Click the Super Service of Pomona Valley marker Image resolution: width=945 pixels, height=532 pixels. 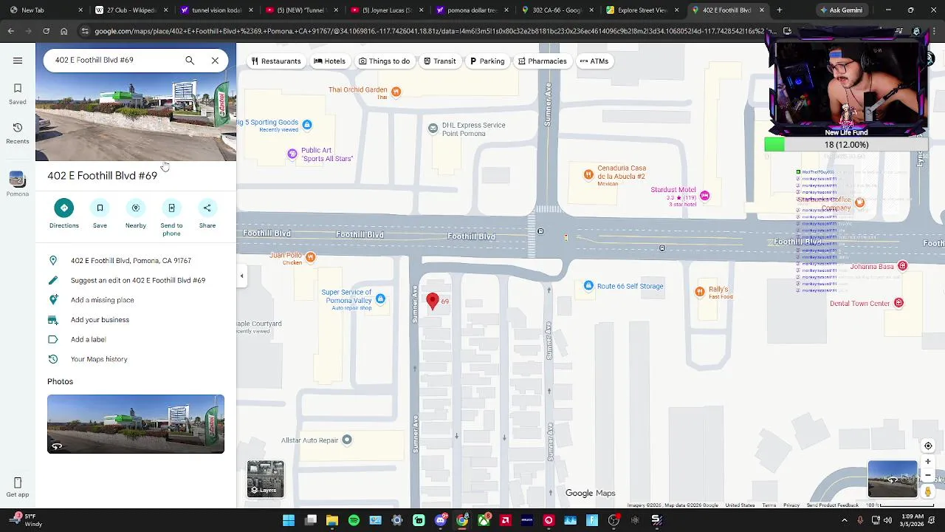point(380,299)
